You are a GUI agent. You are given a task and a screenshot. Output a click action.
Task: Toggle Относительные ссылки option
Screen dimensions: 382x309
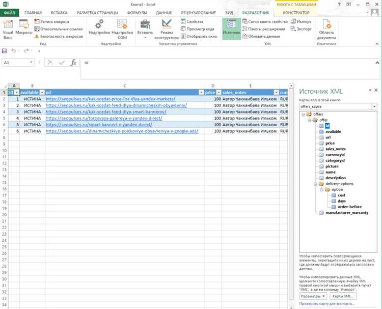(x=59, y=29)
